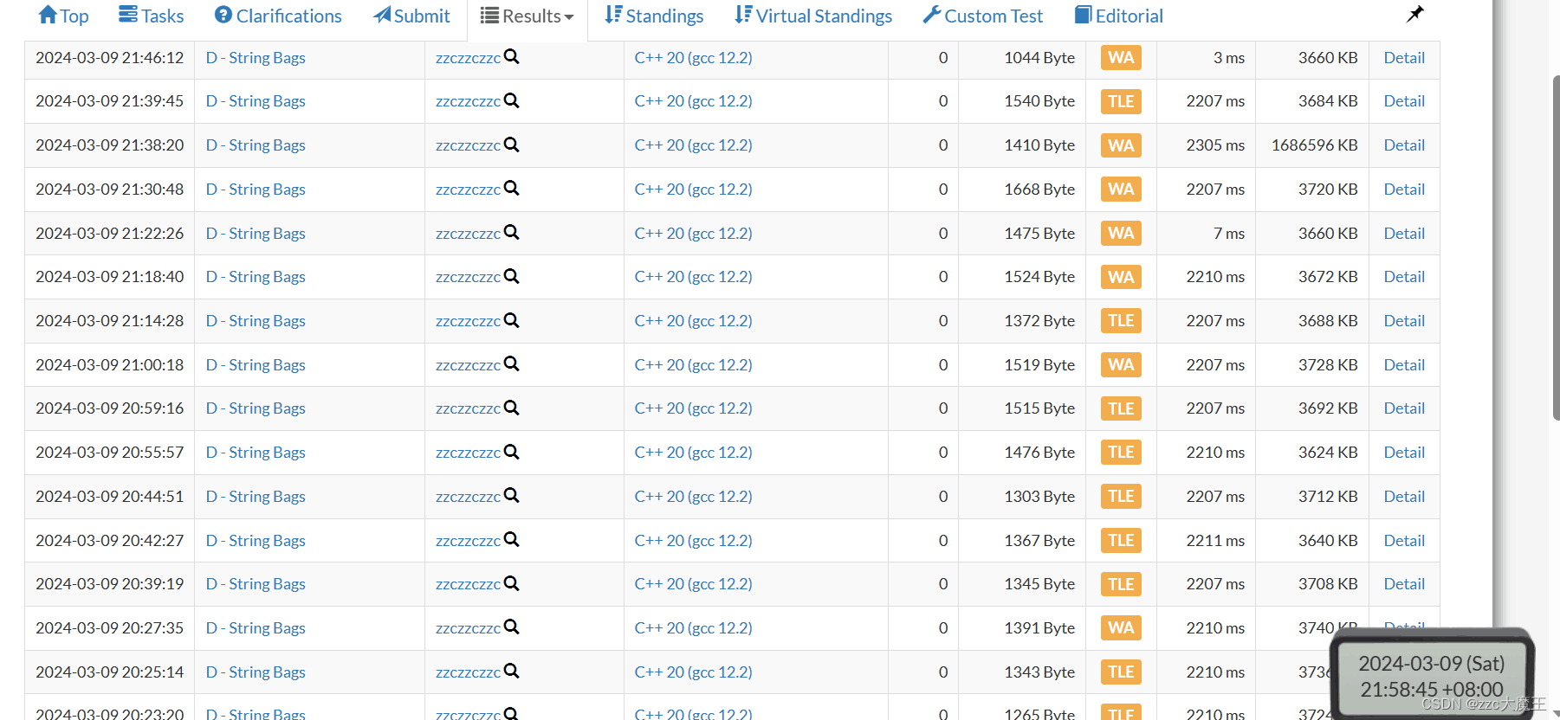Viewport: 1560px width, 720px height.
Task: Click C++ 20 language link in 21:39:45 row
Action: pyautogui.click(x=693, y=100)
